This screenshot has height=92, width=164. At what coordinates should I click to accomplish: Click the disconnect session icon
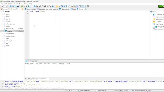tap(7, 6)
